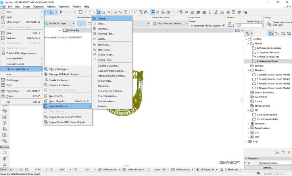Select Generic Perspective in Navigator

pyautogui.click(x=267, y=115)
